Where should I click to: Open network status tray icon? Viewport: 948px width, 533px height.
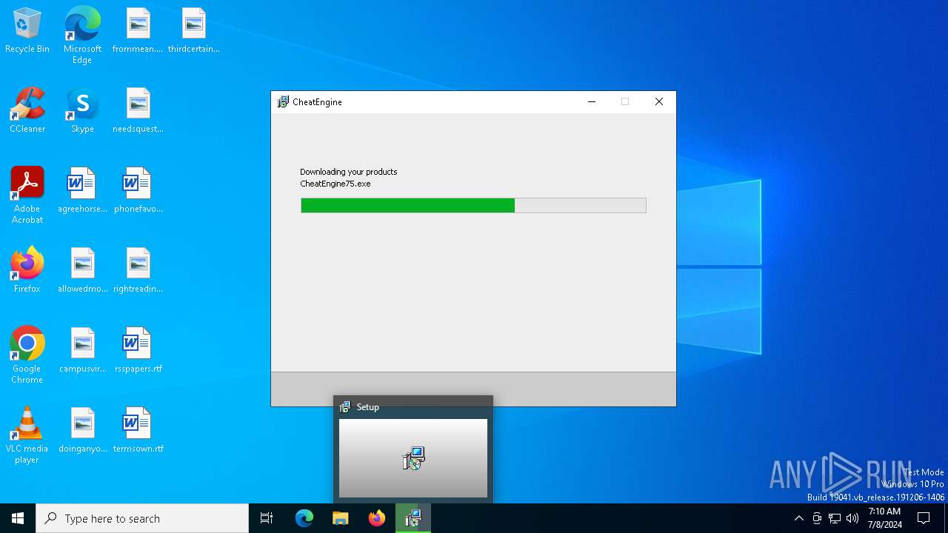[x=835, y=518]
